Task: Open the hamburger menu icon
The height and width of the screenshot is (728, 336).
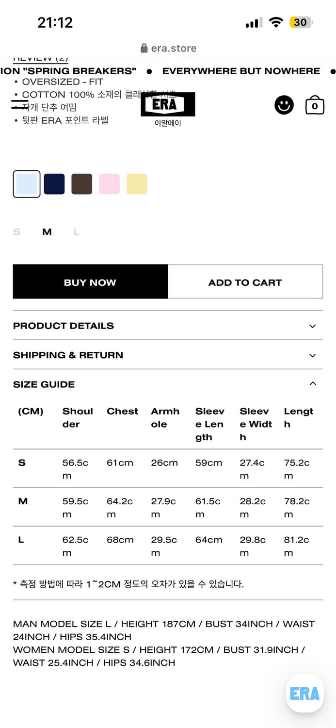Action: [x=20, y=104]
